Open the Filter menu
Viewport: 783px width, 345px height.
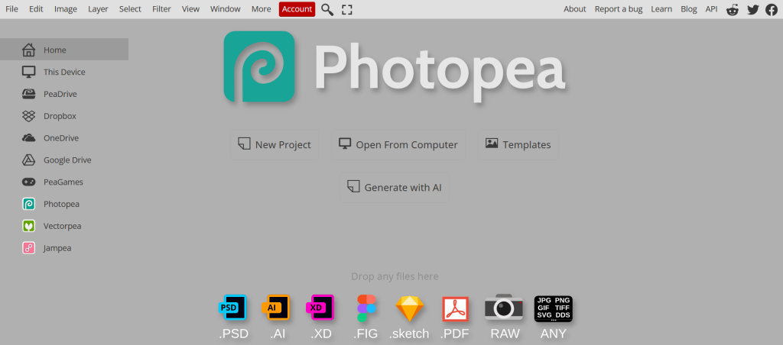click(161, 9)
